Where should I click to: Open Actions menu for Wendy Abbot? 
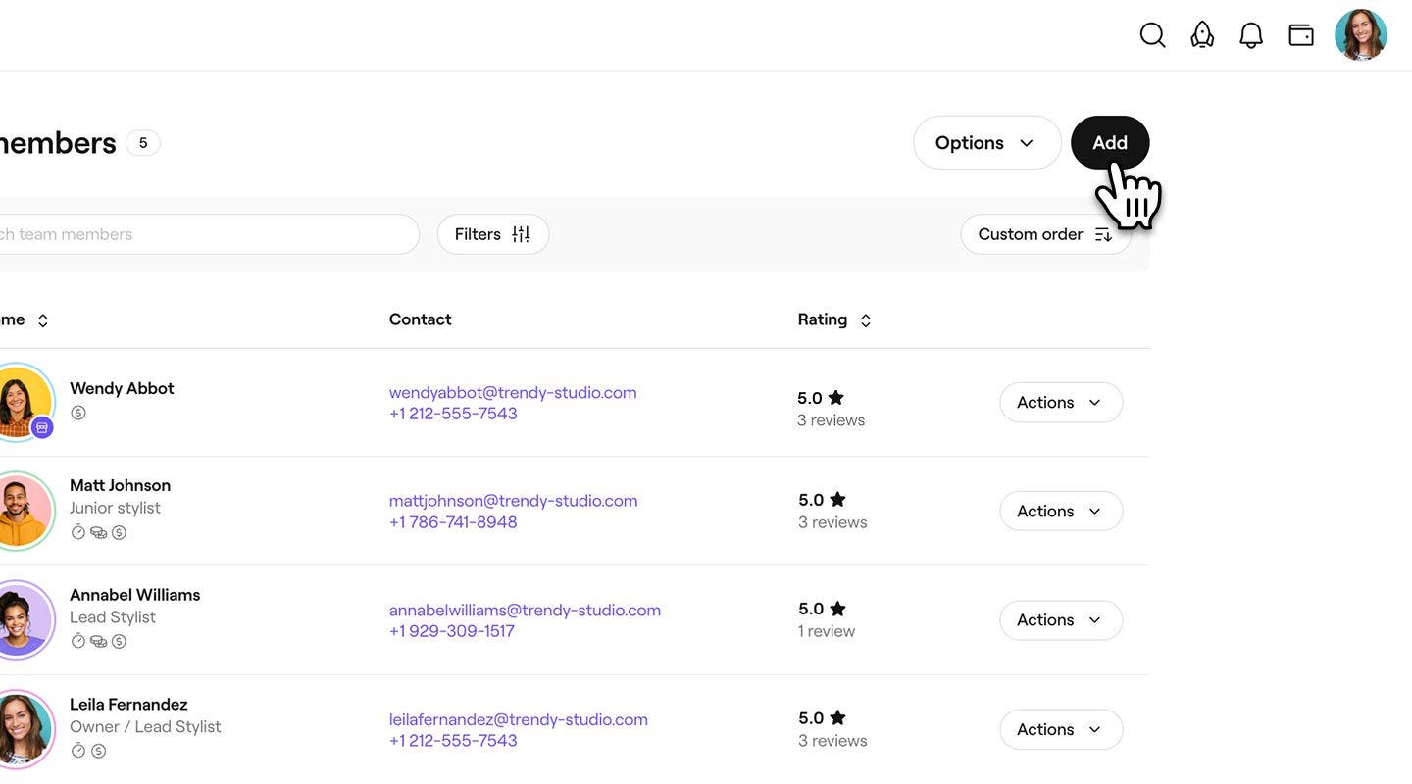1060,403
